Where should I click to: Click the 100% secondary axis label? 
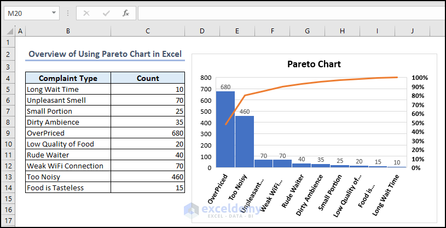coord(420,78)
